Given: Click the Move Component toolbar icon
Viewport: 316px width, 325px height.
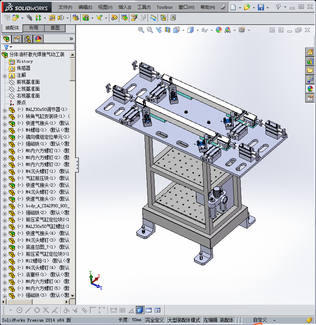Looking at the screenshot, I should (61, 18).
